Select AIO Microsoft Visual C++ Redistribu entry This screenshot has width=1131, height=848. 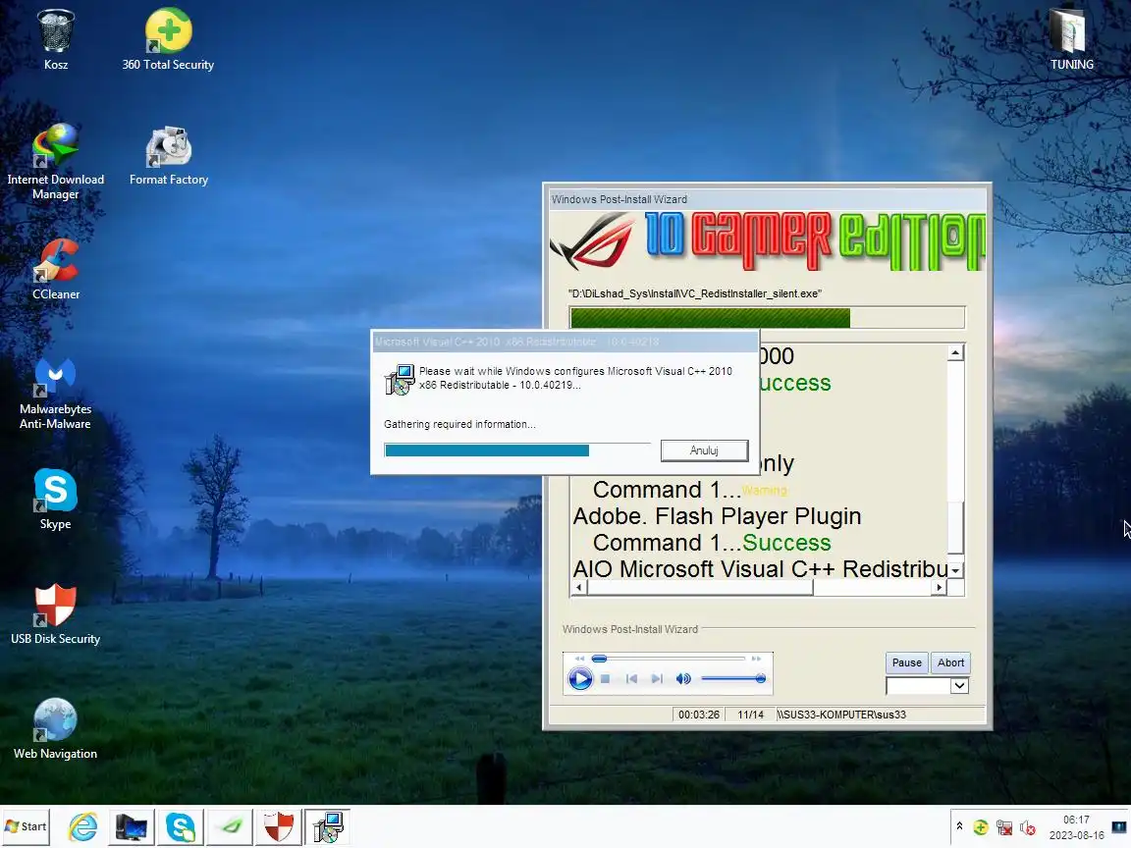[x=760, y=569]
